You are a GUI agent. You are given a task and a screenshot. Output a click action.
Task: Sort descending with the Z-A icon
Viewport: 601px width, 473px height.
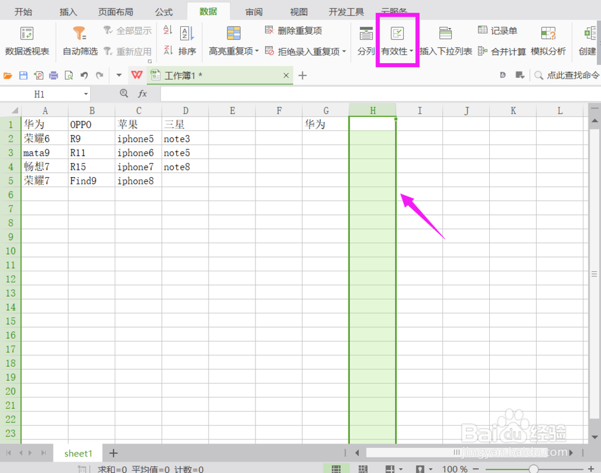[x=168, y=50]
